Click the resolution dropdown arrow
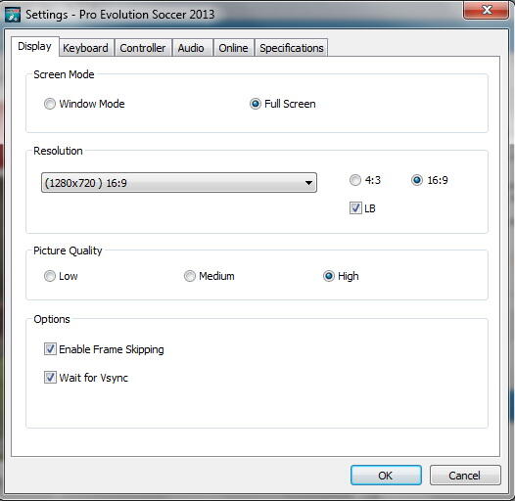 (x=308, y=183)
